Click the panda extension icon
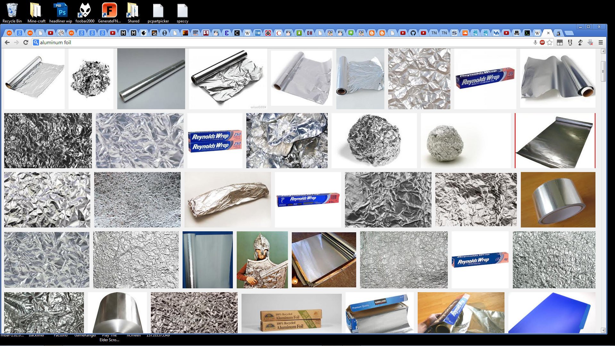This screenshot has width=615, height=346. pyautogui.click(x=570, y=43)
